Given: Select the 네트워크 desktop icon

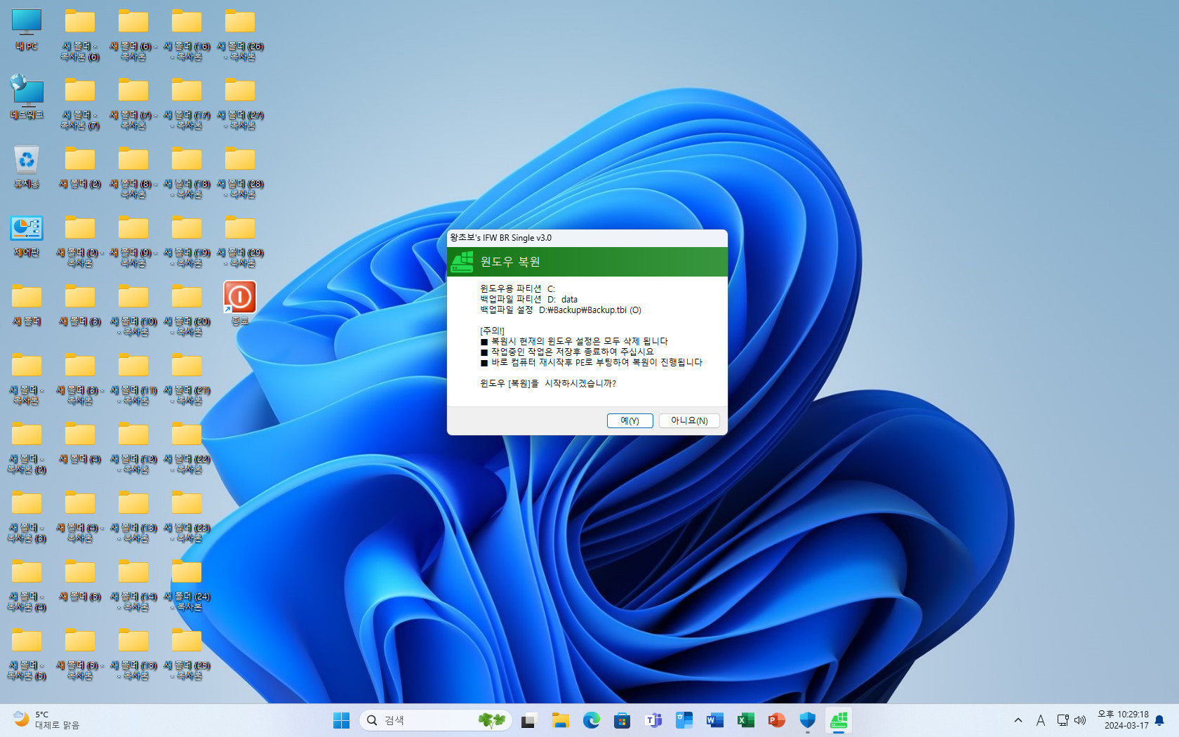Looking at the screenshot, I should (27, 98).
